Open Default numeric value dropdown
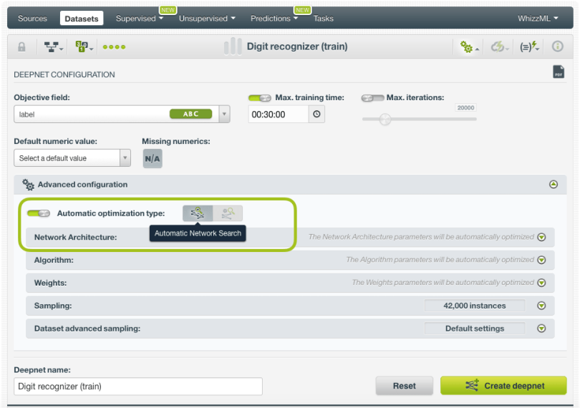The width and height of the screenshot is (580, 408). coord(125,158)
